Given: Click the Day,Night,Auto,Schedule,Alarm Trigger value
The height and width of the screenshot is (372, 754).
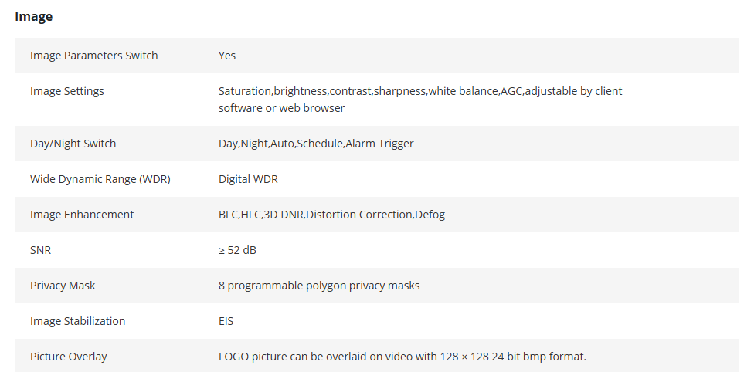Looking at the screenshot, I should pos(316,144).
